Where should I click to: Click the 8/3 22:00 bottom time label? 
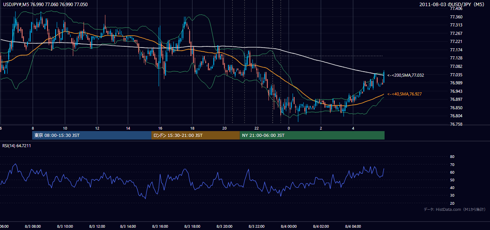click(x=257, y=227)
